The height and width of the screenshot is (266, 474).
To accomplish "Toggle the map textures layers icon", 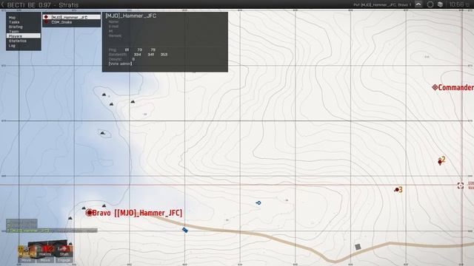I will 440,4.
